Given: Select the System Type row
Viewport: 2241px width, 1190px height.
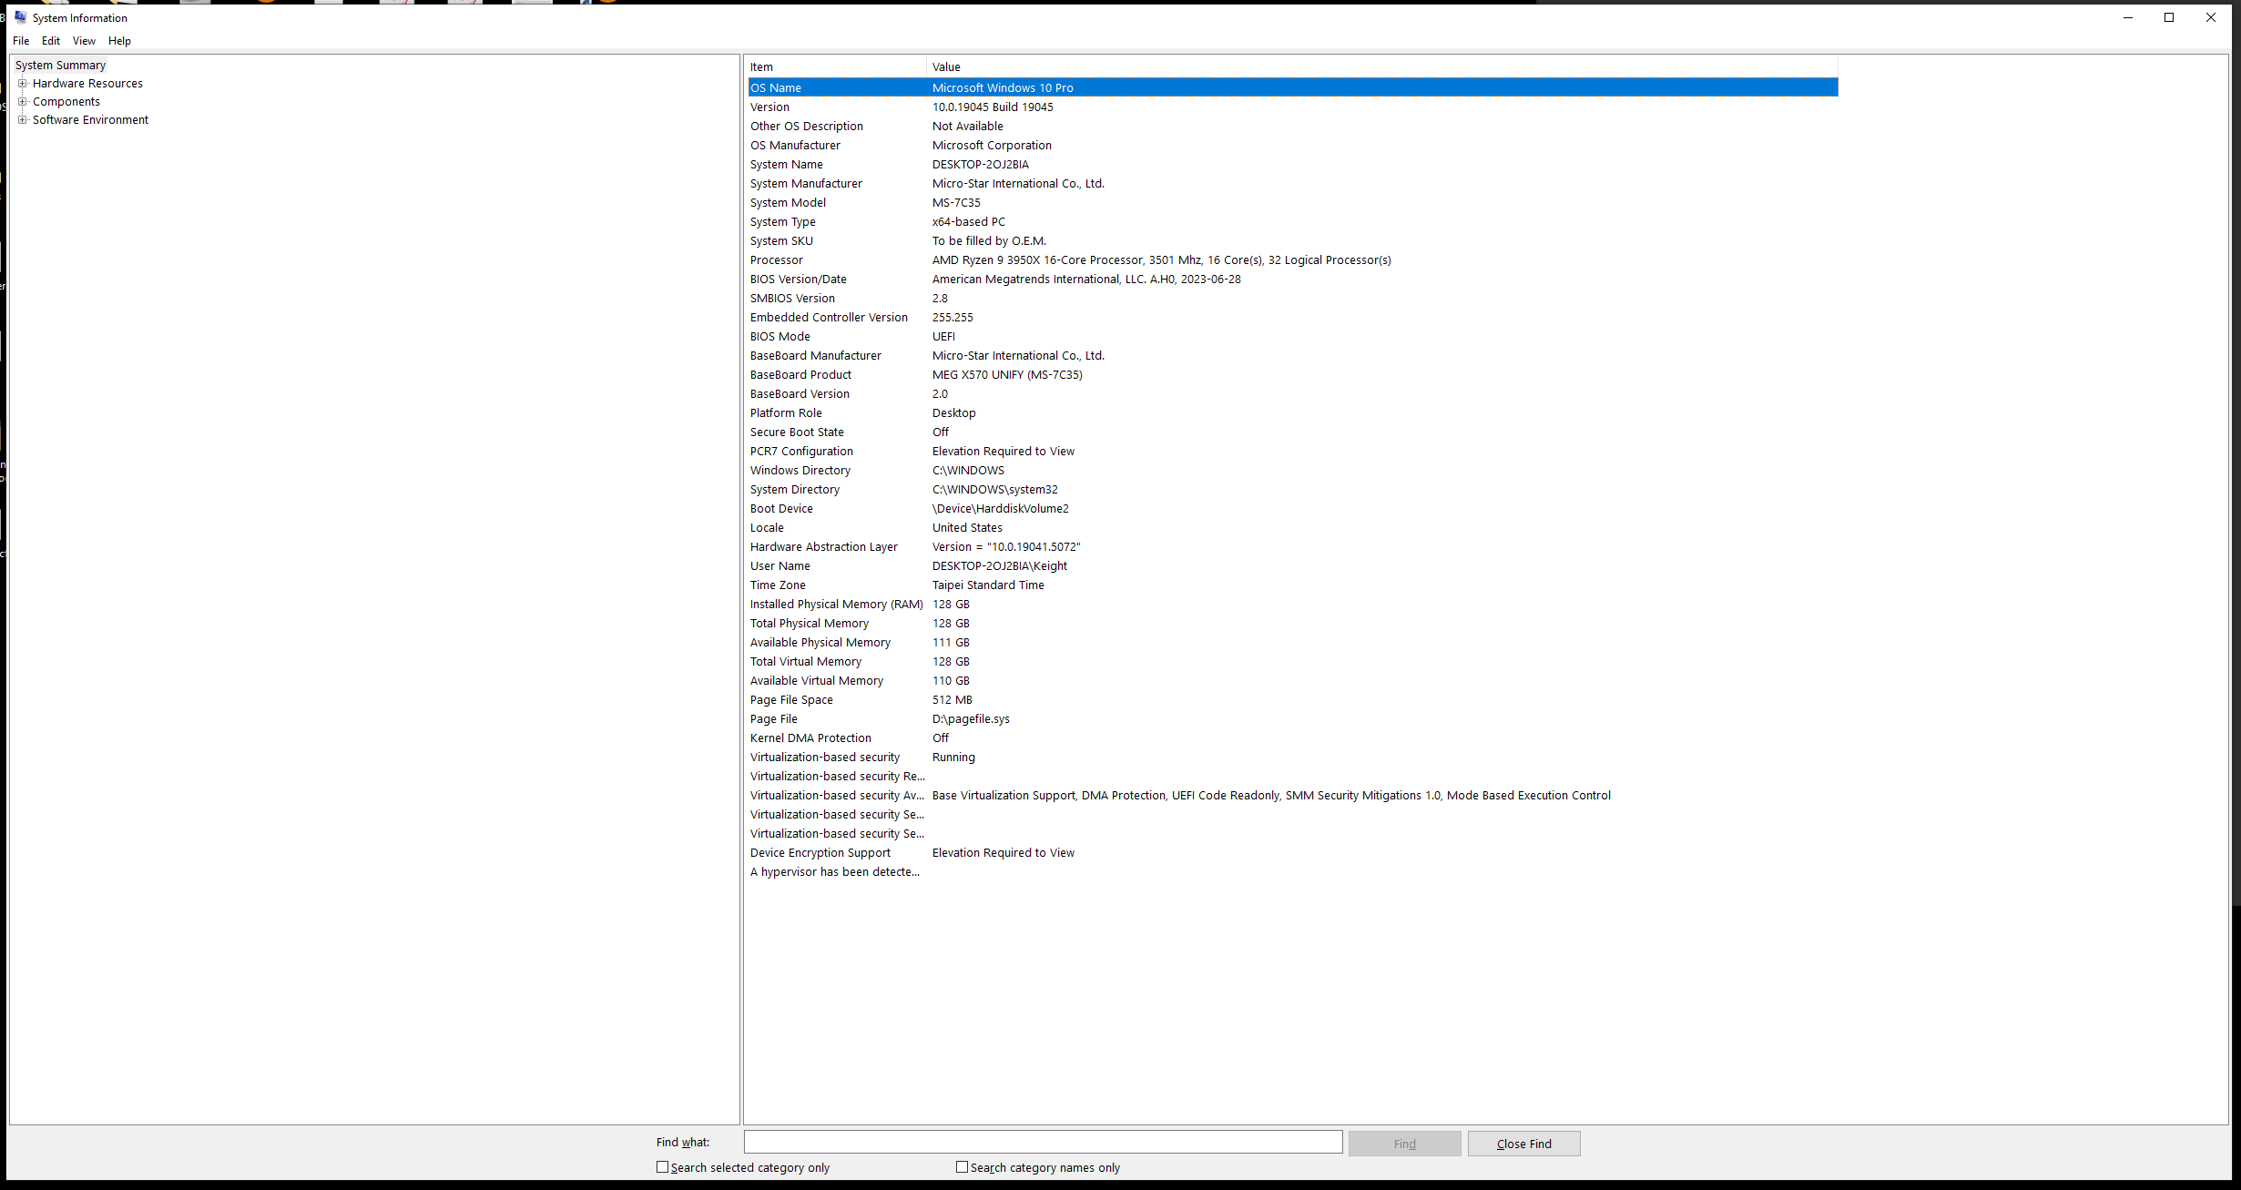Looking at the screenshot, I should (x=1292, y=222).
